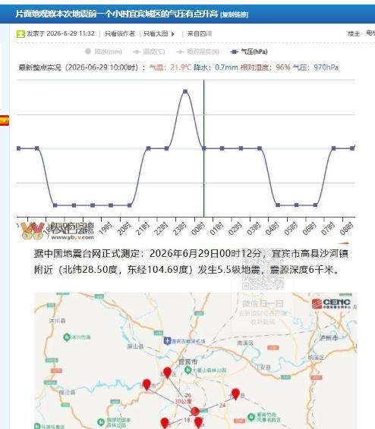The image size is (375, 429).
Task: Click the 屏山县 label on map
Action: pyautogui.click(x=135, y=346)
